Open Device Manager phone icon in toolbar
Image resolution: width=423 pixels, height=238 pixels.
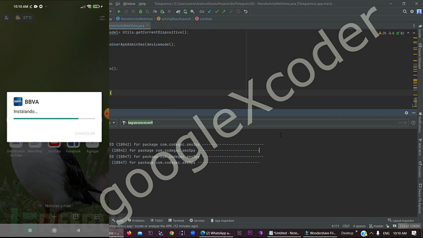(185, 12)
